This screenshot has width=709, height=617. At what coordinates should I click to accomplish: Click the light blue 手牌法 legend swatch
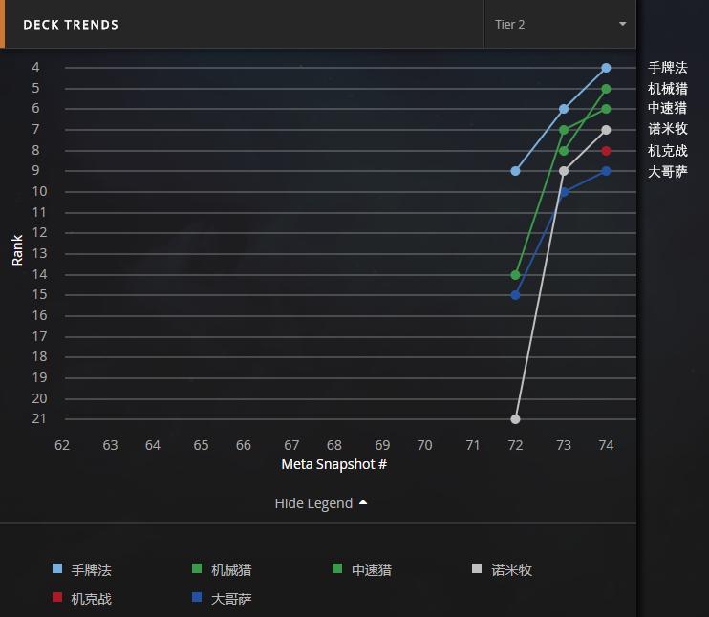pyautogui.click(x=57, y=568)
